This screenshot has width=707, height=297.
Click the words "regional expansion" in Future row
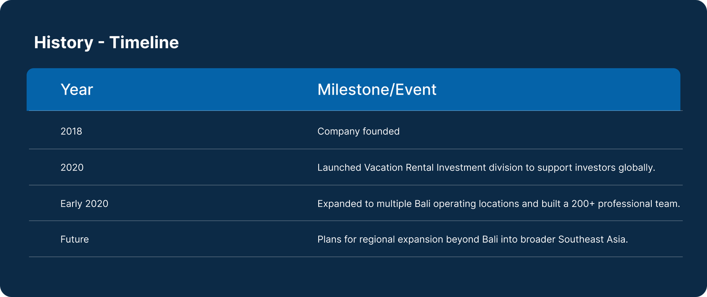point(401,240)
